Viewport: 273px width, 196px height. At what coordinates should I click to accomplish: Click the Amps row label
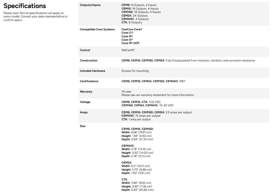(83, 112)
